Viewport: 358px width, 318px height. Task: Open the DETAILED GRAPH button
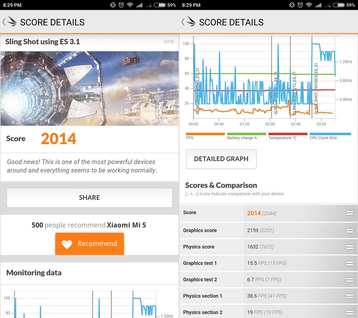[x=221, y=159]
